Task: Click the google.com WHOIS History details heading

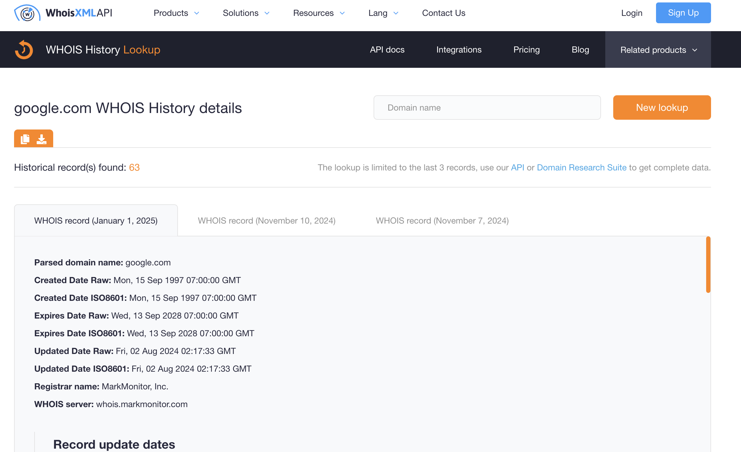Action: [128, 108]
